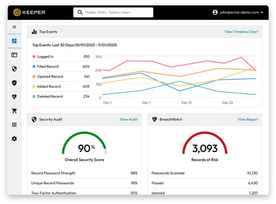The image size is (276, 204).
Task: Select the Record Password Strength row
Action: [x=84, y=173]
